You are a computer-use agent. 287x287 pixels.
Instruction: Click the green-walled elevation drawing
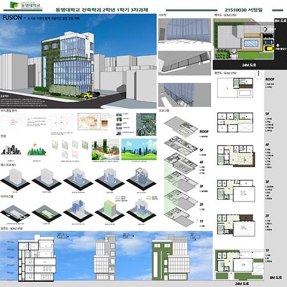coord(171,258)
